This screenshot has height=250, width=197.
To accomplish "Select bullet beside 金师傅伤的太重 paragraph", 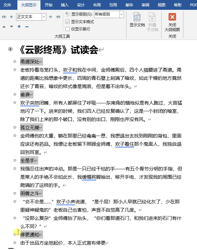I will click(15, 136).
